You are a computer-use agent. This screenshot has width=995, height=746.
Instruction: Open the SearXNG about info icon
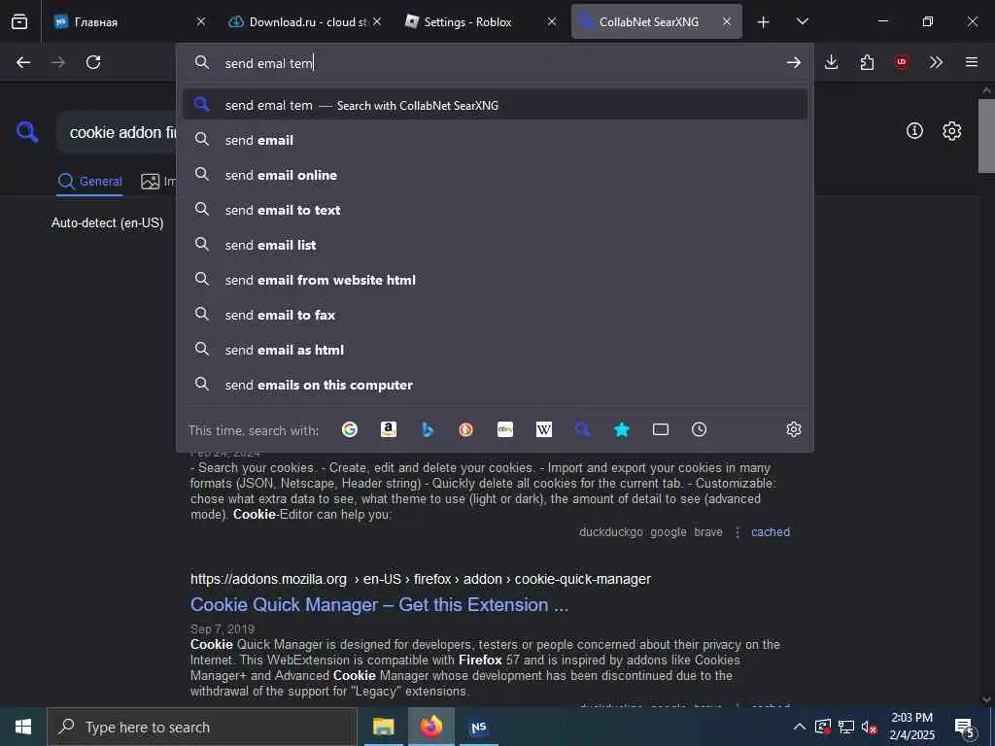[914, 131]
